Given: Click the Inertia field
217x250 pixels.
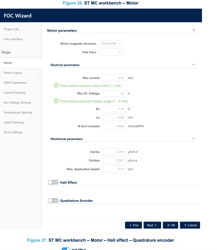Looking at the screenshot, I should [x=114, y=152].
